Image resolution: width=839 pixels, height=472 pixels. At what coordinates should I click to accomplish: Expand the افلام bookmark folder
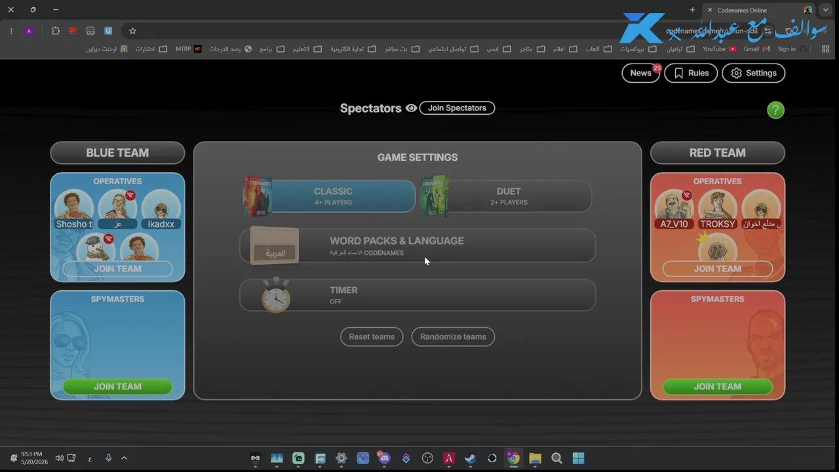click(x=564, y=49)
